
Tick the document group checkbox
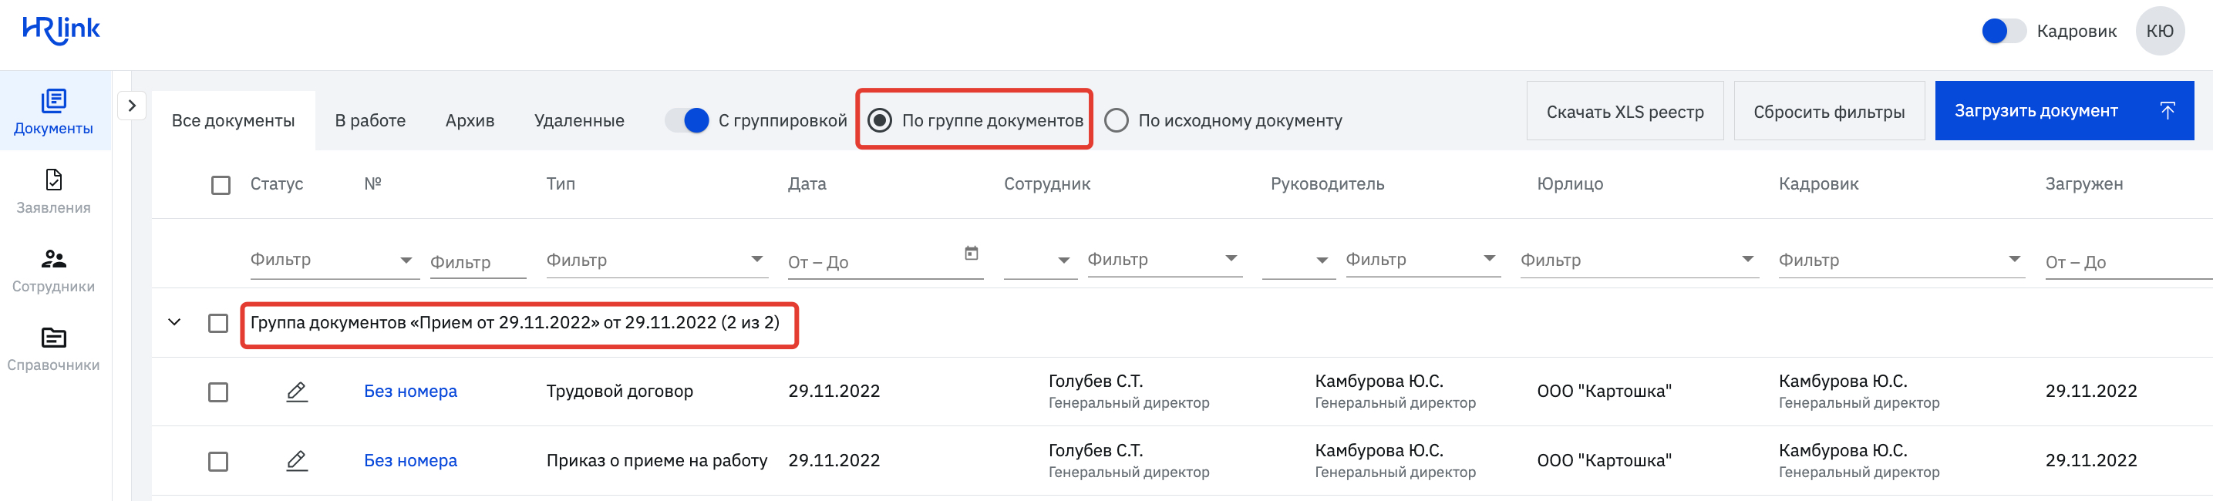[x=218, y=323]
